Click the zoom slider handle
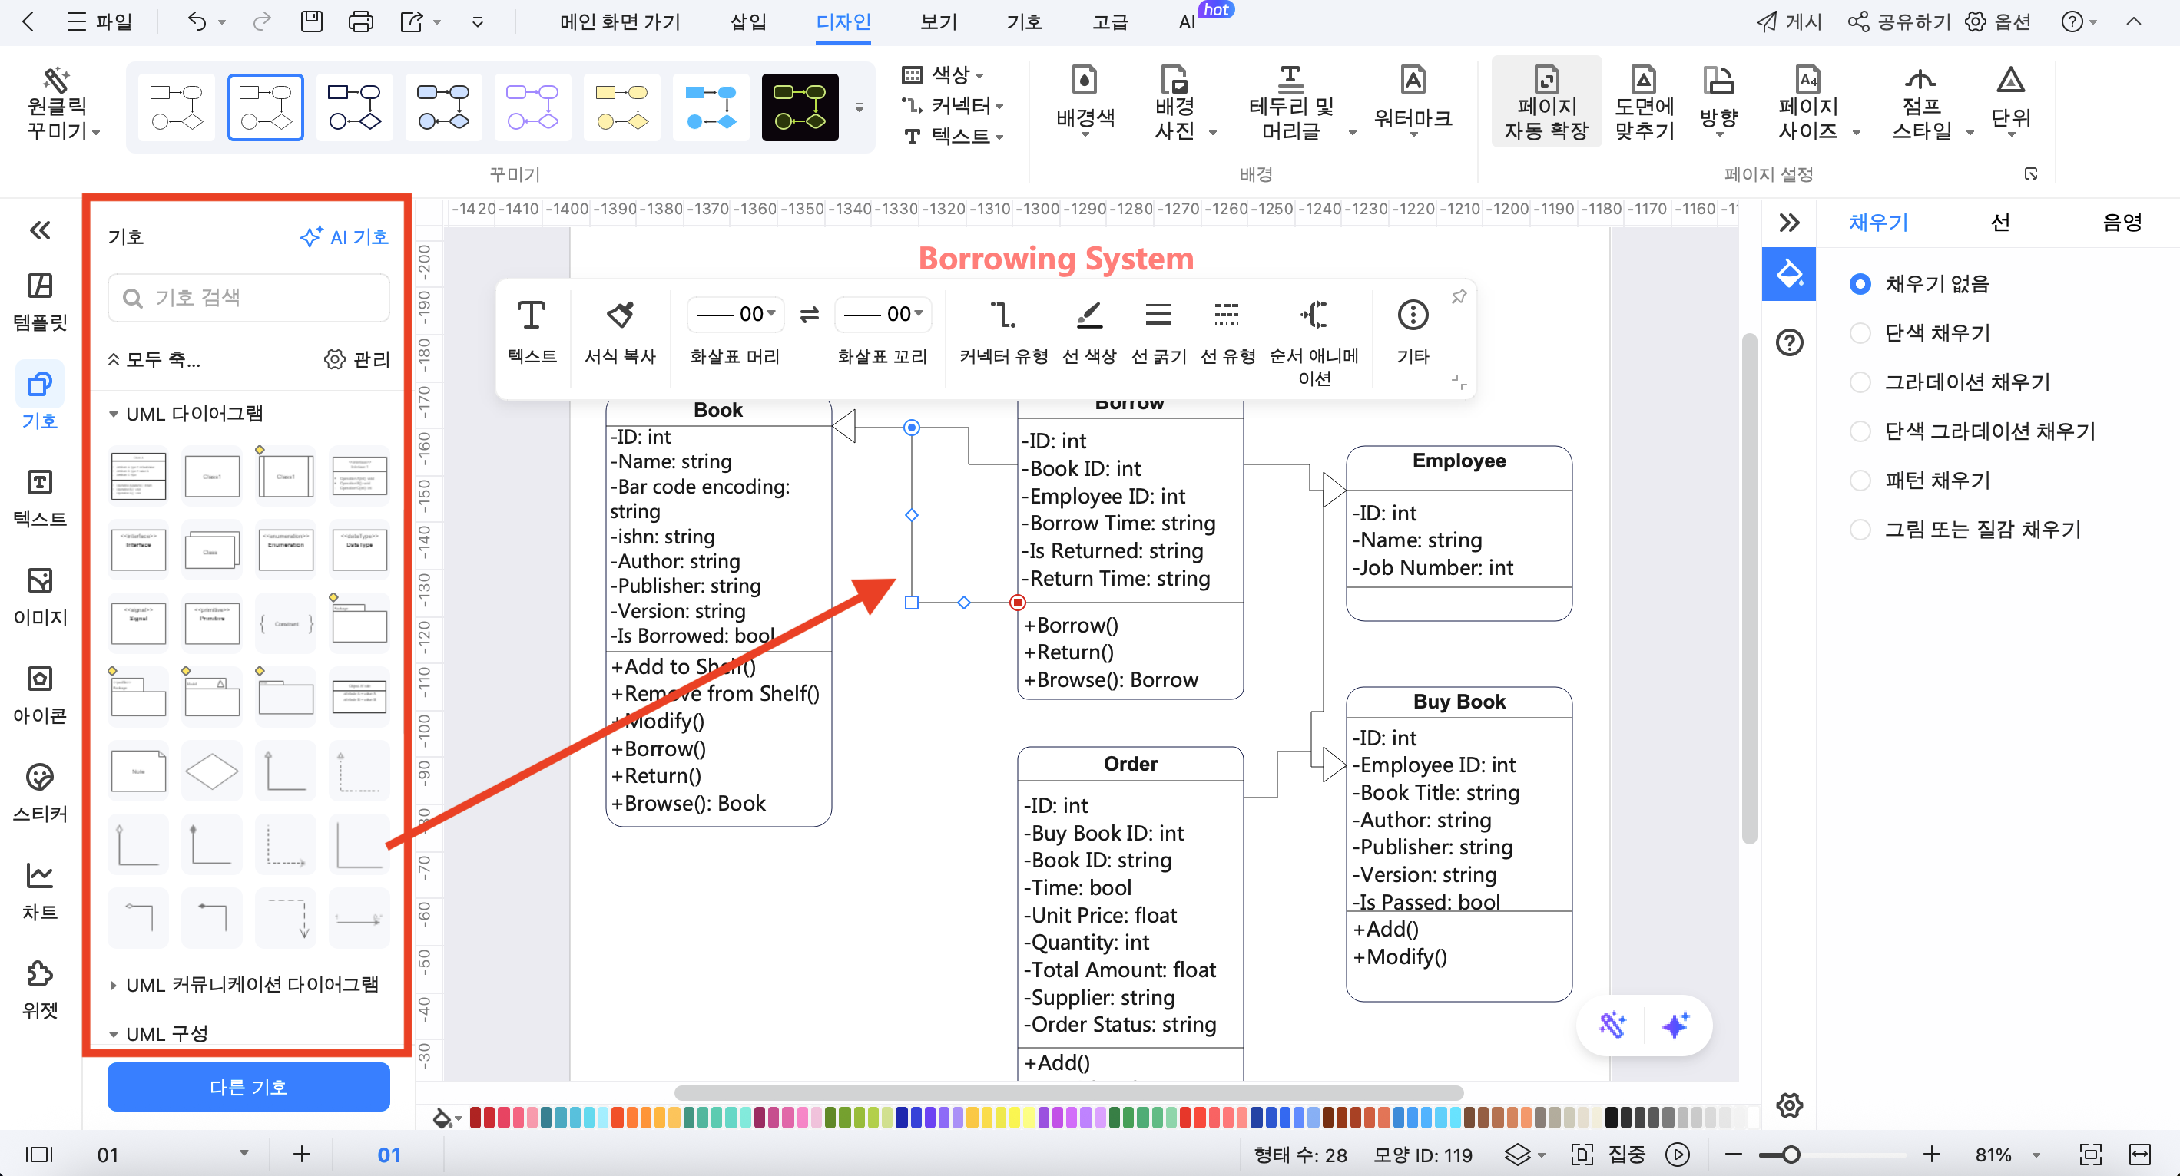This screenshot has height=1176, width=2180. pyautogui.click(x=1789, y=1154)
